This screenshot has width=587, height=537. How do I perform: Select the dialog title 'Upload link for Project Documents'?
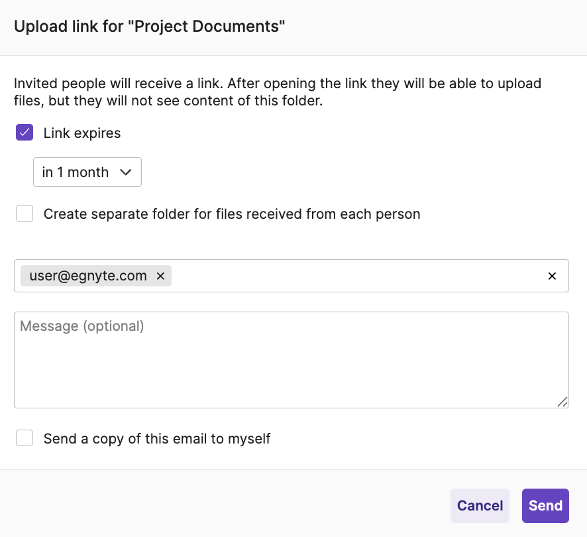[x=148, y=26]
